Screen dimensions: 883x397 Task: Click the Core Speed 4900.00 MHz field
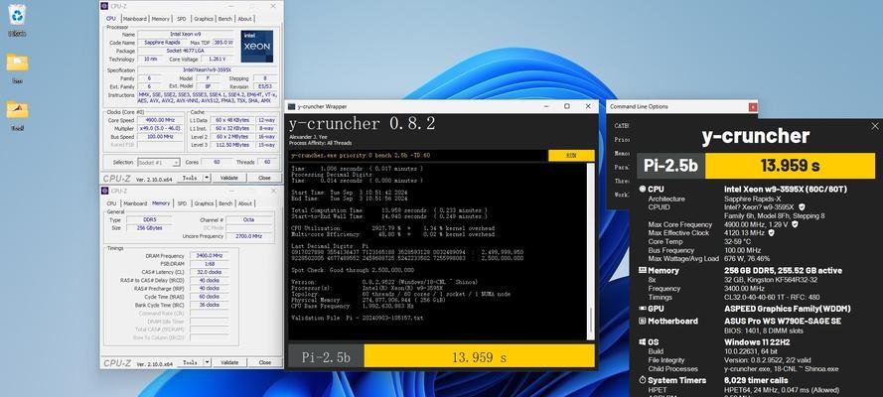(x=160, y=120)
